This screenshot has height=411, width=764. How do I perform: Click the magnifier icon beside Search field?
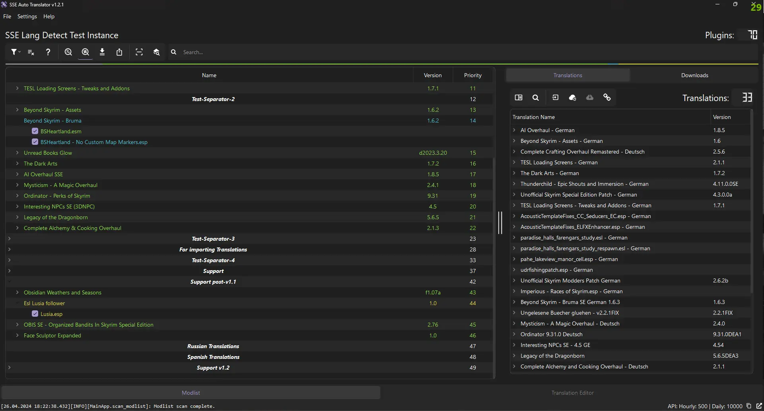(174, 52)
